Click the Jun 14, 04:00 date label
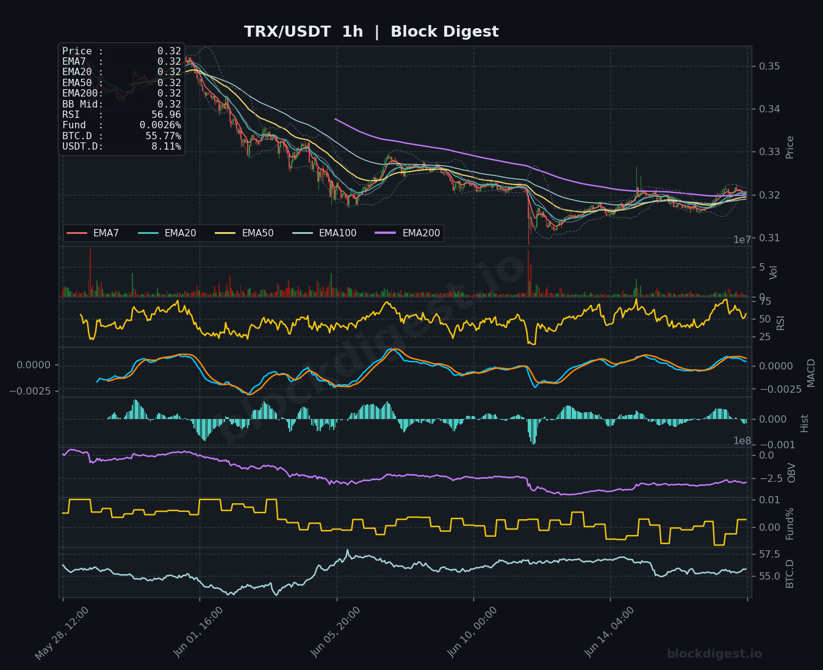Image resolution: width=823 pixels, height=670 pixels. pyautogui.click(x=609, y=632)
